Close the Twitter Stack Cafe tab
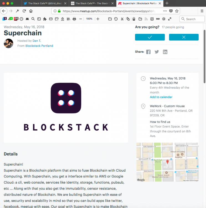The image size is (206, 208). [65, 3]
